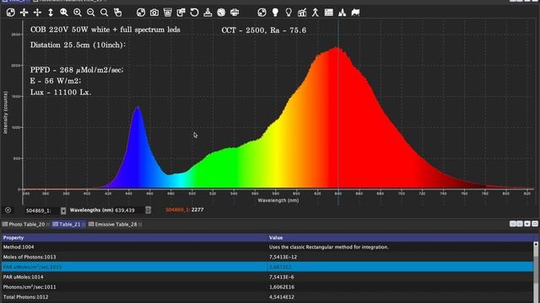Click the copy to clipboard icon
Viewport: 540px width, 303px height.
click(x=181, y=13)
